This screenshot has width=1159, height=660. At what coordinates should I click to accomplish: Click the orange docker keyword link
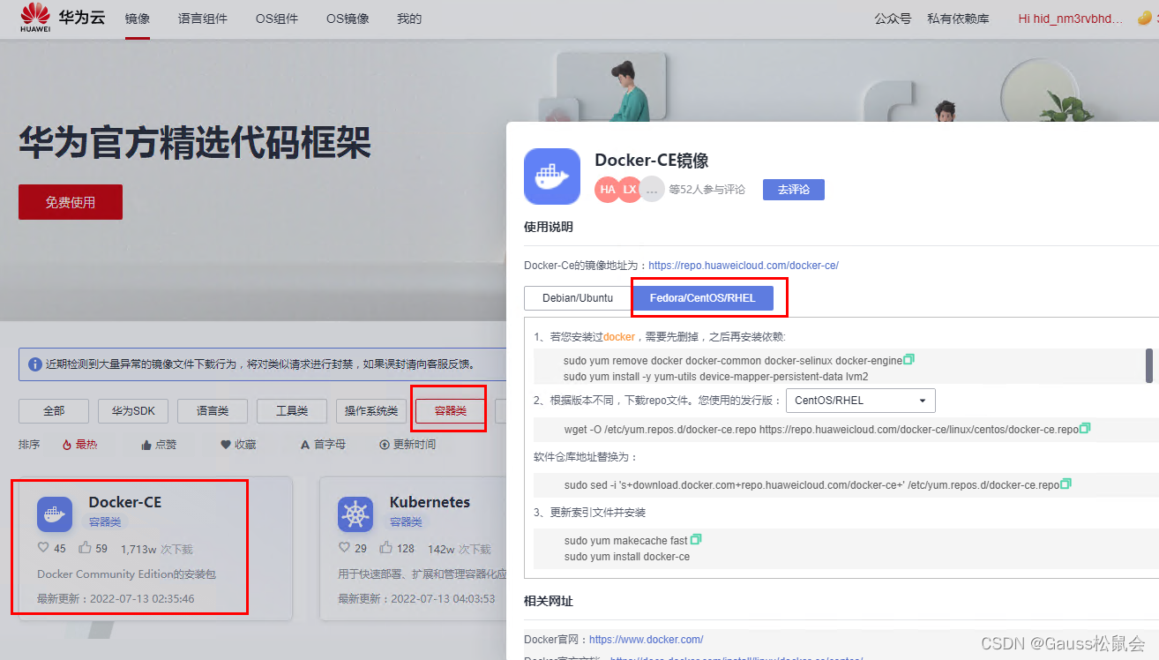point(619,336)
